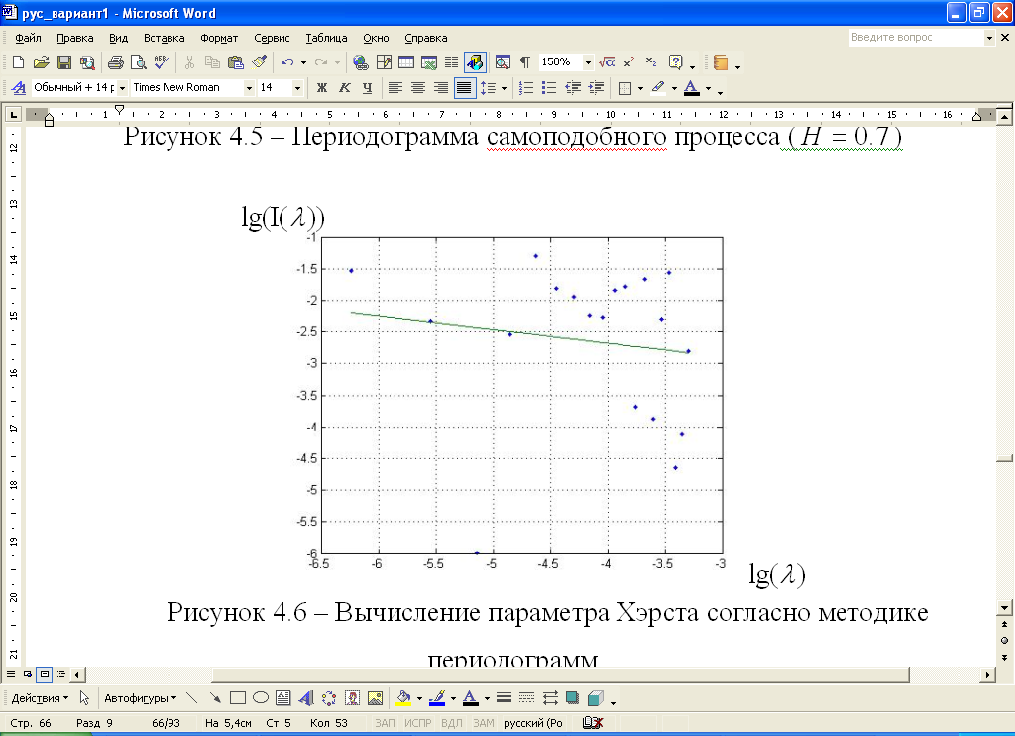1015x736 pixels.
Task: Open the Вставка menu
Action: (164, 38)
